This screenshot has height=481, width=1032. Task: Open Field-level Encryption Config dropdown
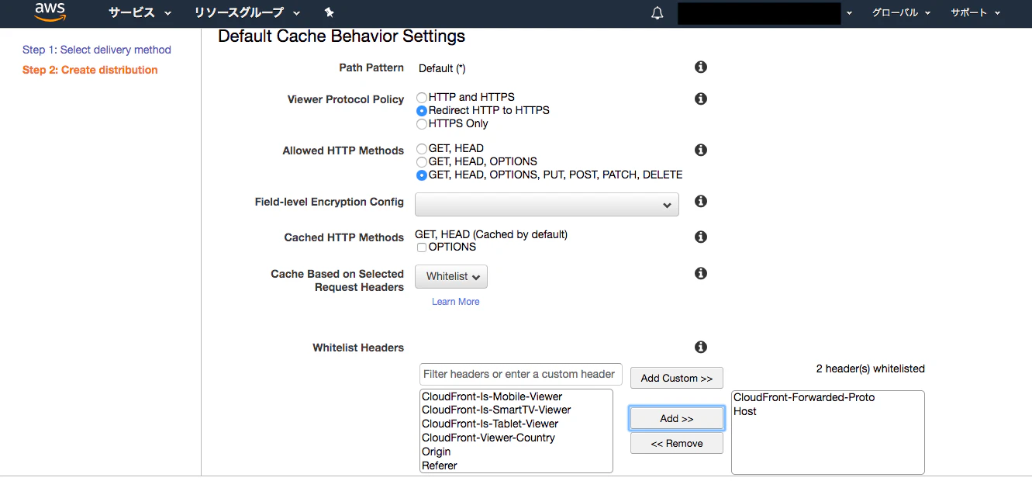547,205
